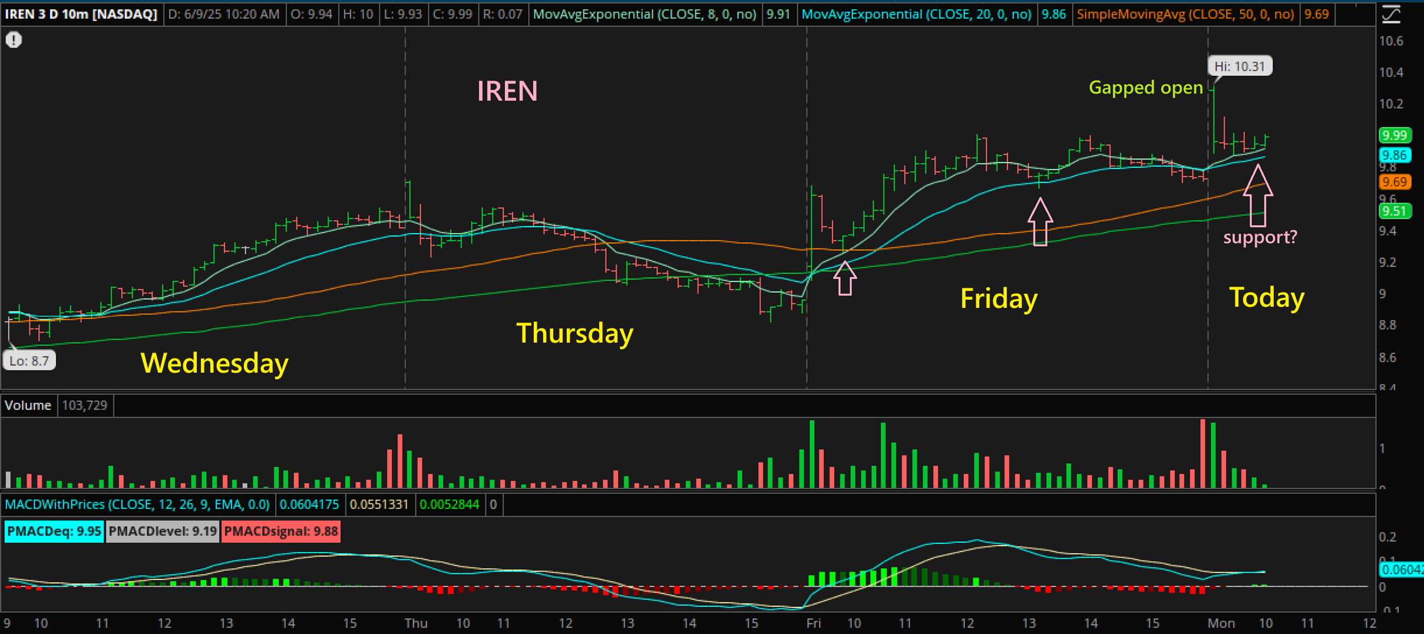Click the 10.6 level on the price axis
This screenshot has width=1424, height=634.
1391,41
